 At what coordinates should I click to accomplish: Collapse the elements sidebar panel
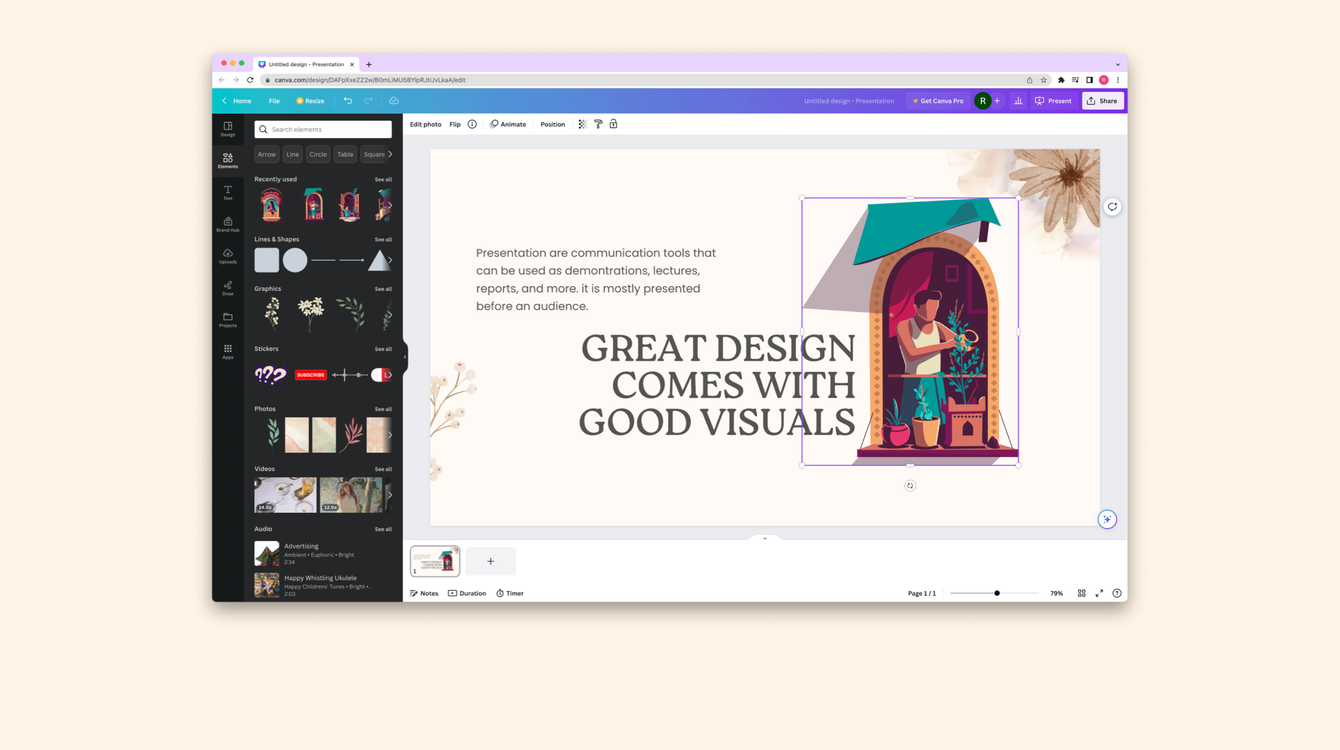point(405,357)
